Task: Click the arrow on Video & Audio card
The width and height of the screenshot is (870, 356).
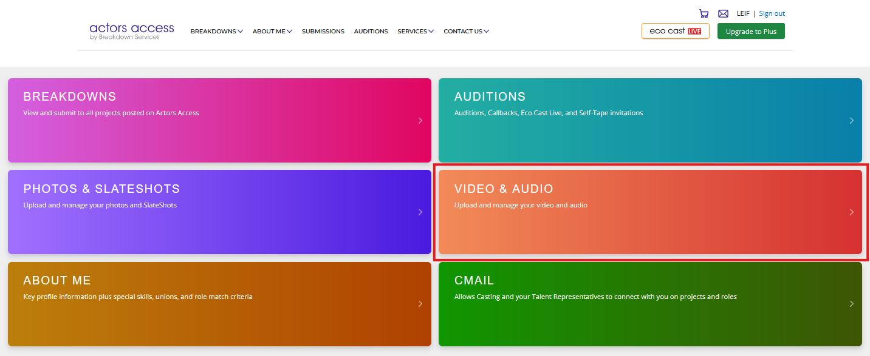Action: 852,212
